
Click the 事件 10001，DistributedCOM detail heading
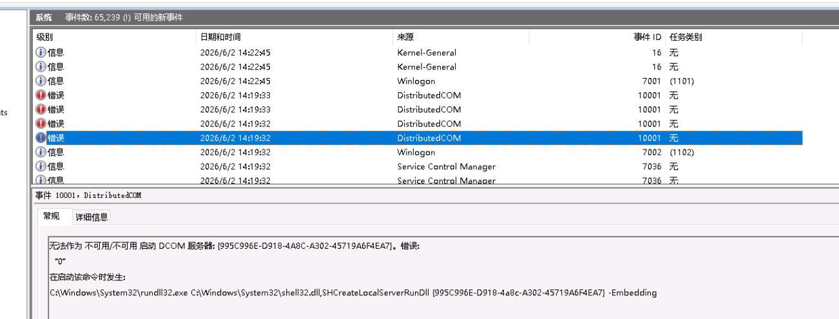[x=88, y=195]
